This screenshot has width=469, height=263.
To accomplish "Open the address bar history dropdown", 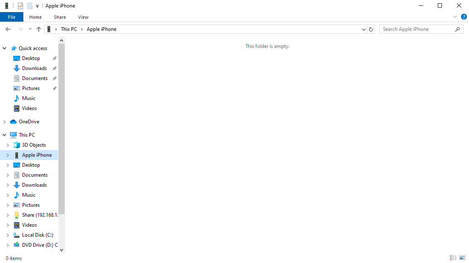I will click(x=363, y=29).
